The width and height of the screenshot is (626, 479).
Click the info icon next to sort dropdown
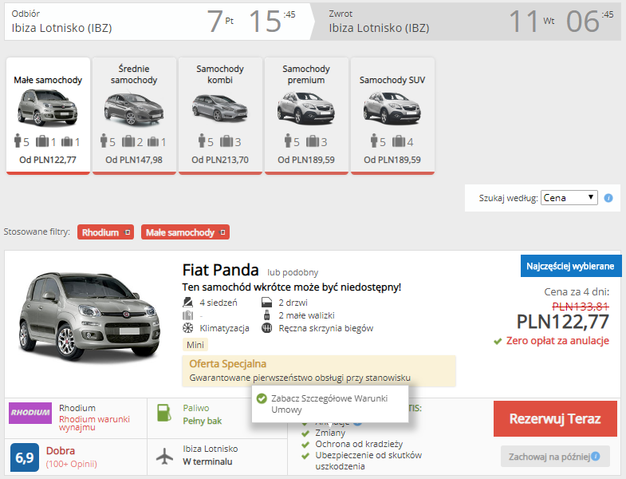tap(608, 198)
